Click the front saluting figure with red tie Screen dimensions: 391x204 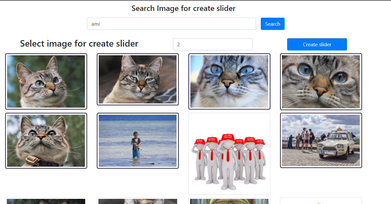click(228, 164)
